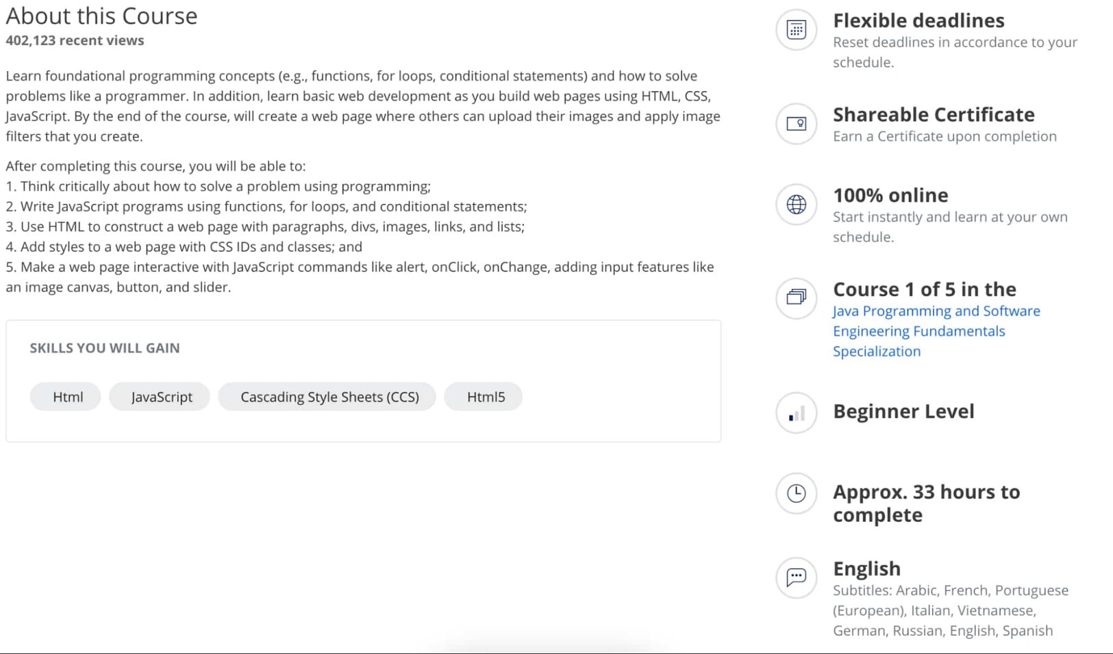Viewport: 1113px width, 654px height.
Task: Select the Html skill chip
Action: [65, 397]
